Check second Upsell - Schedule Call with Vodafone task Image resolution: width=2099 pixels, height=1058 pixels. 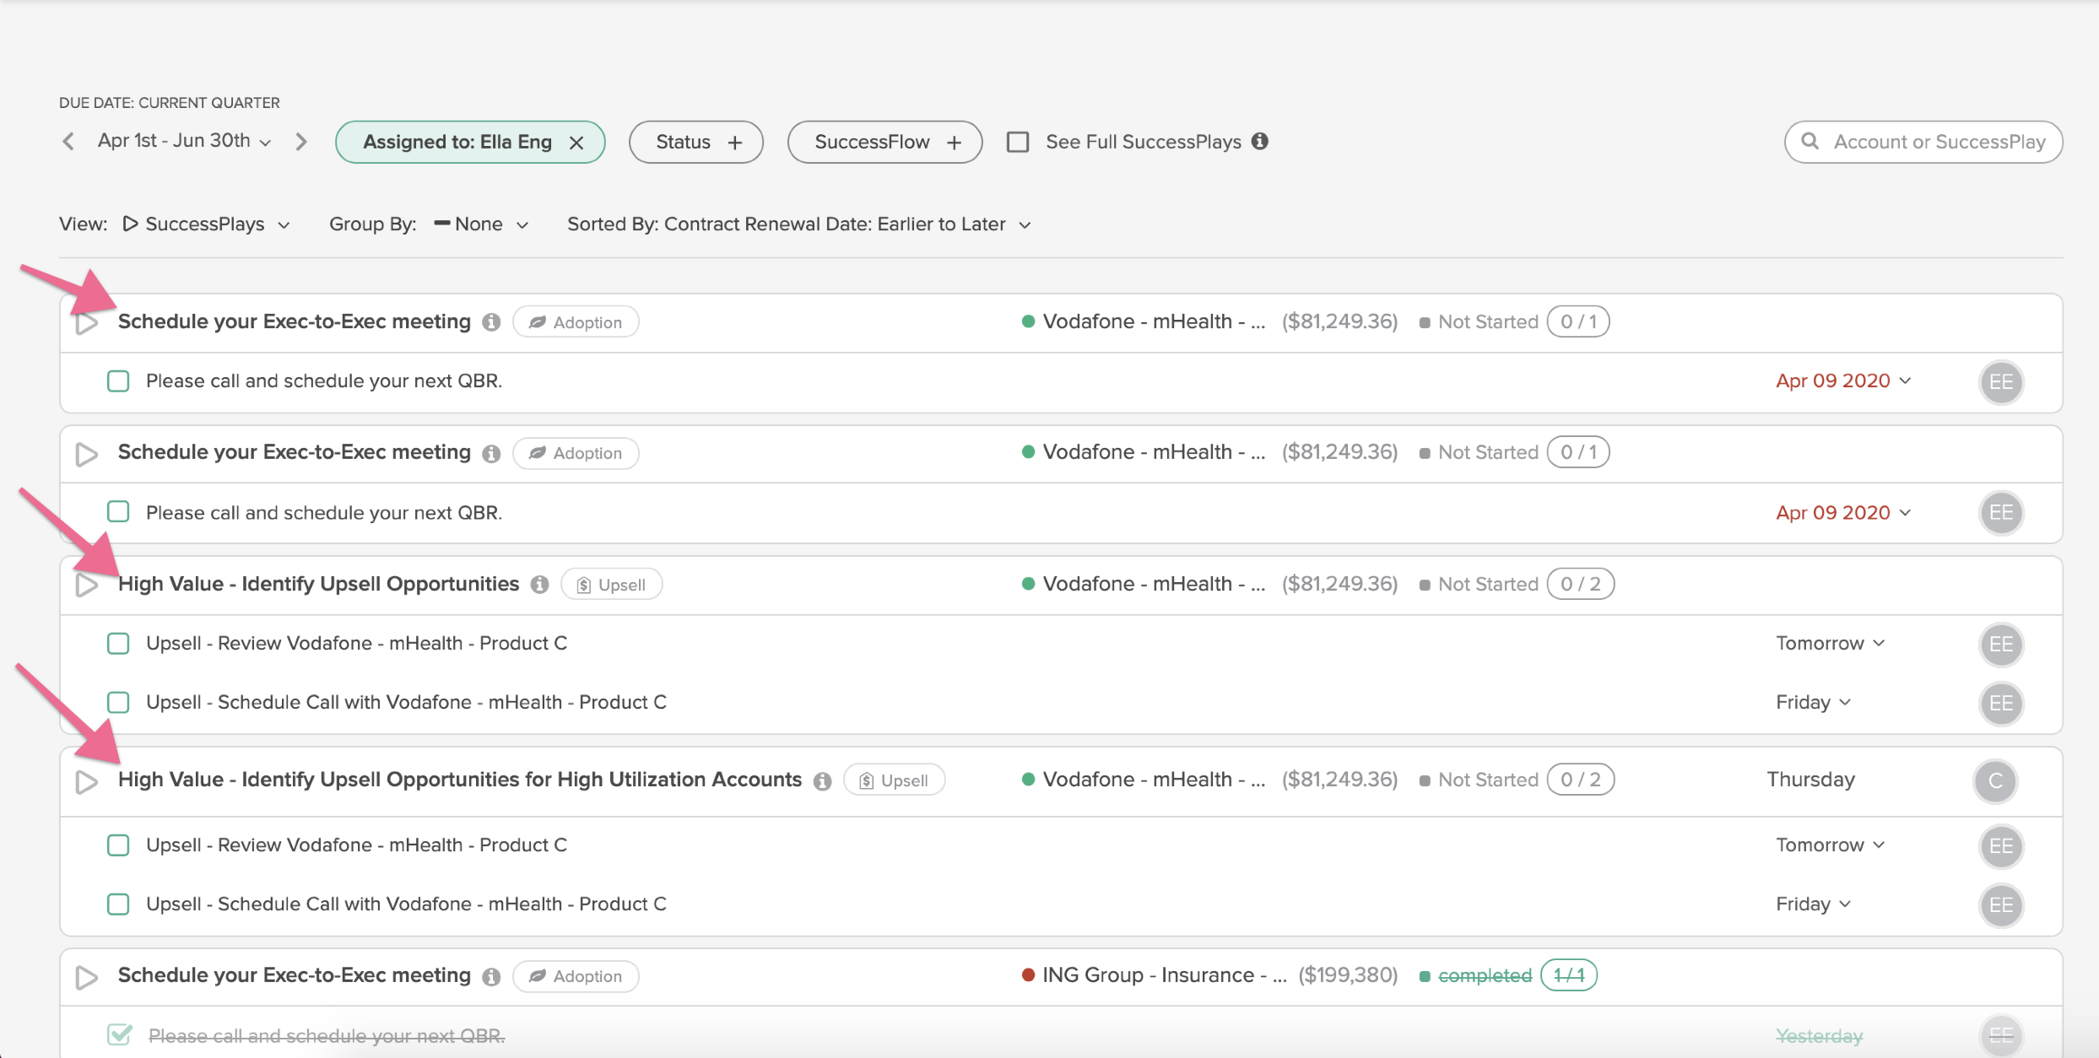[x=118, y=904]
